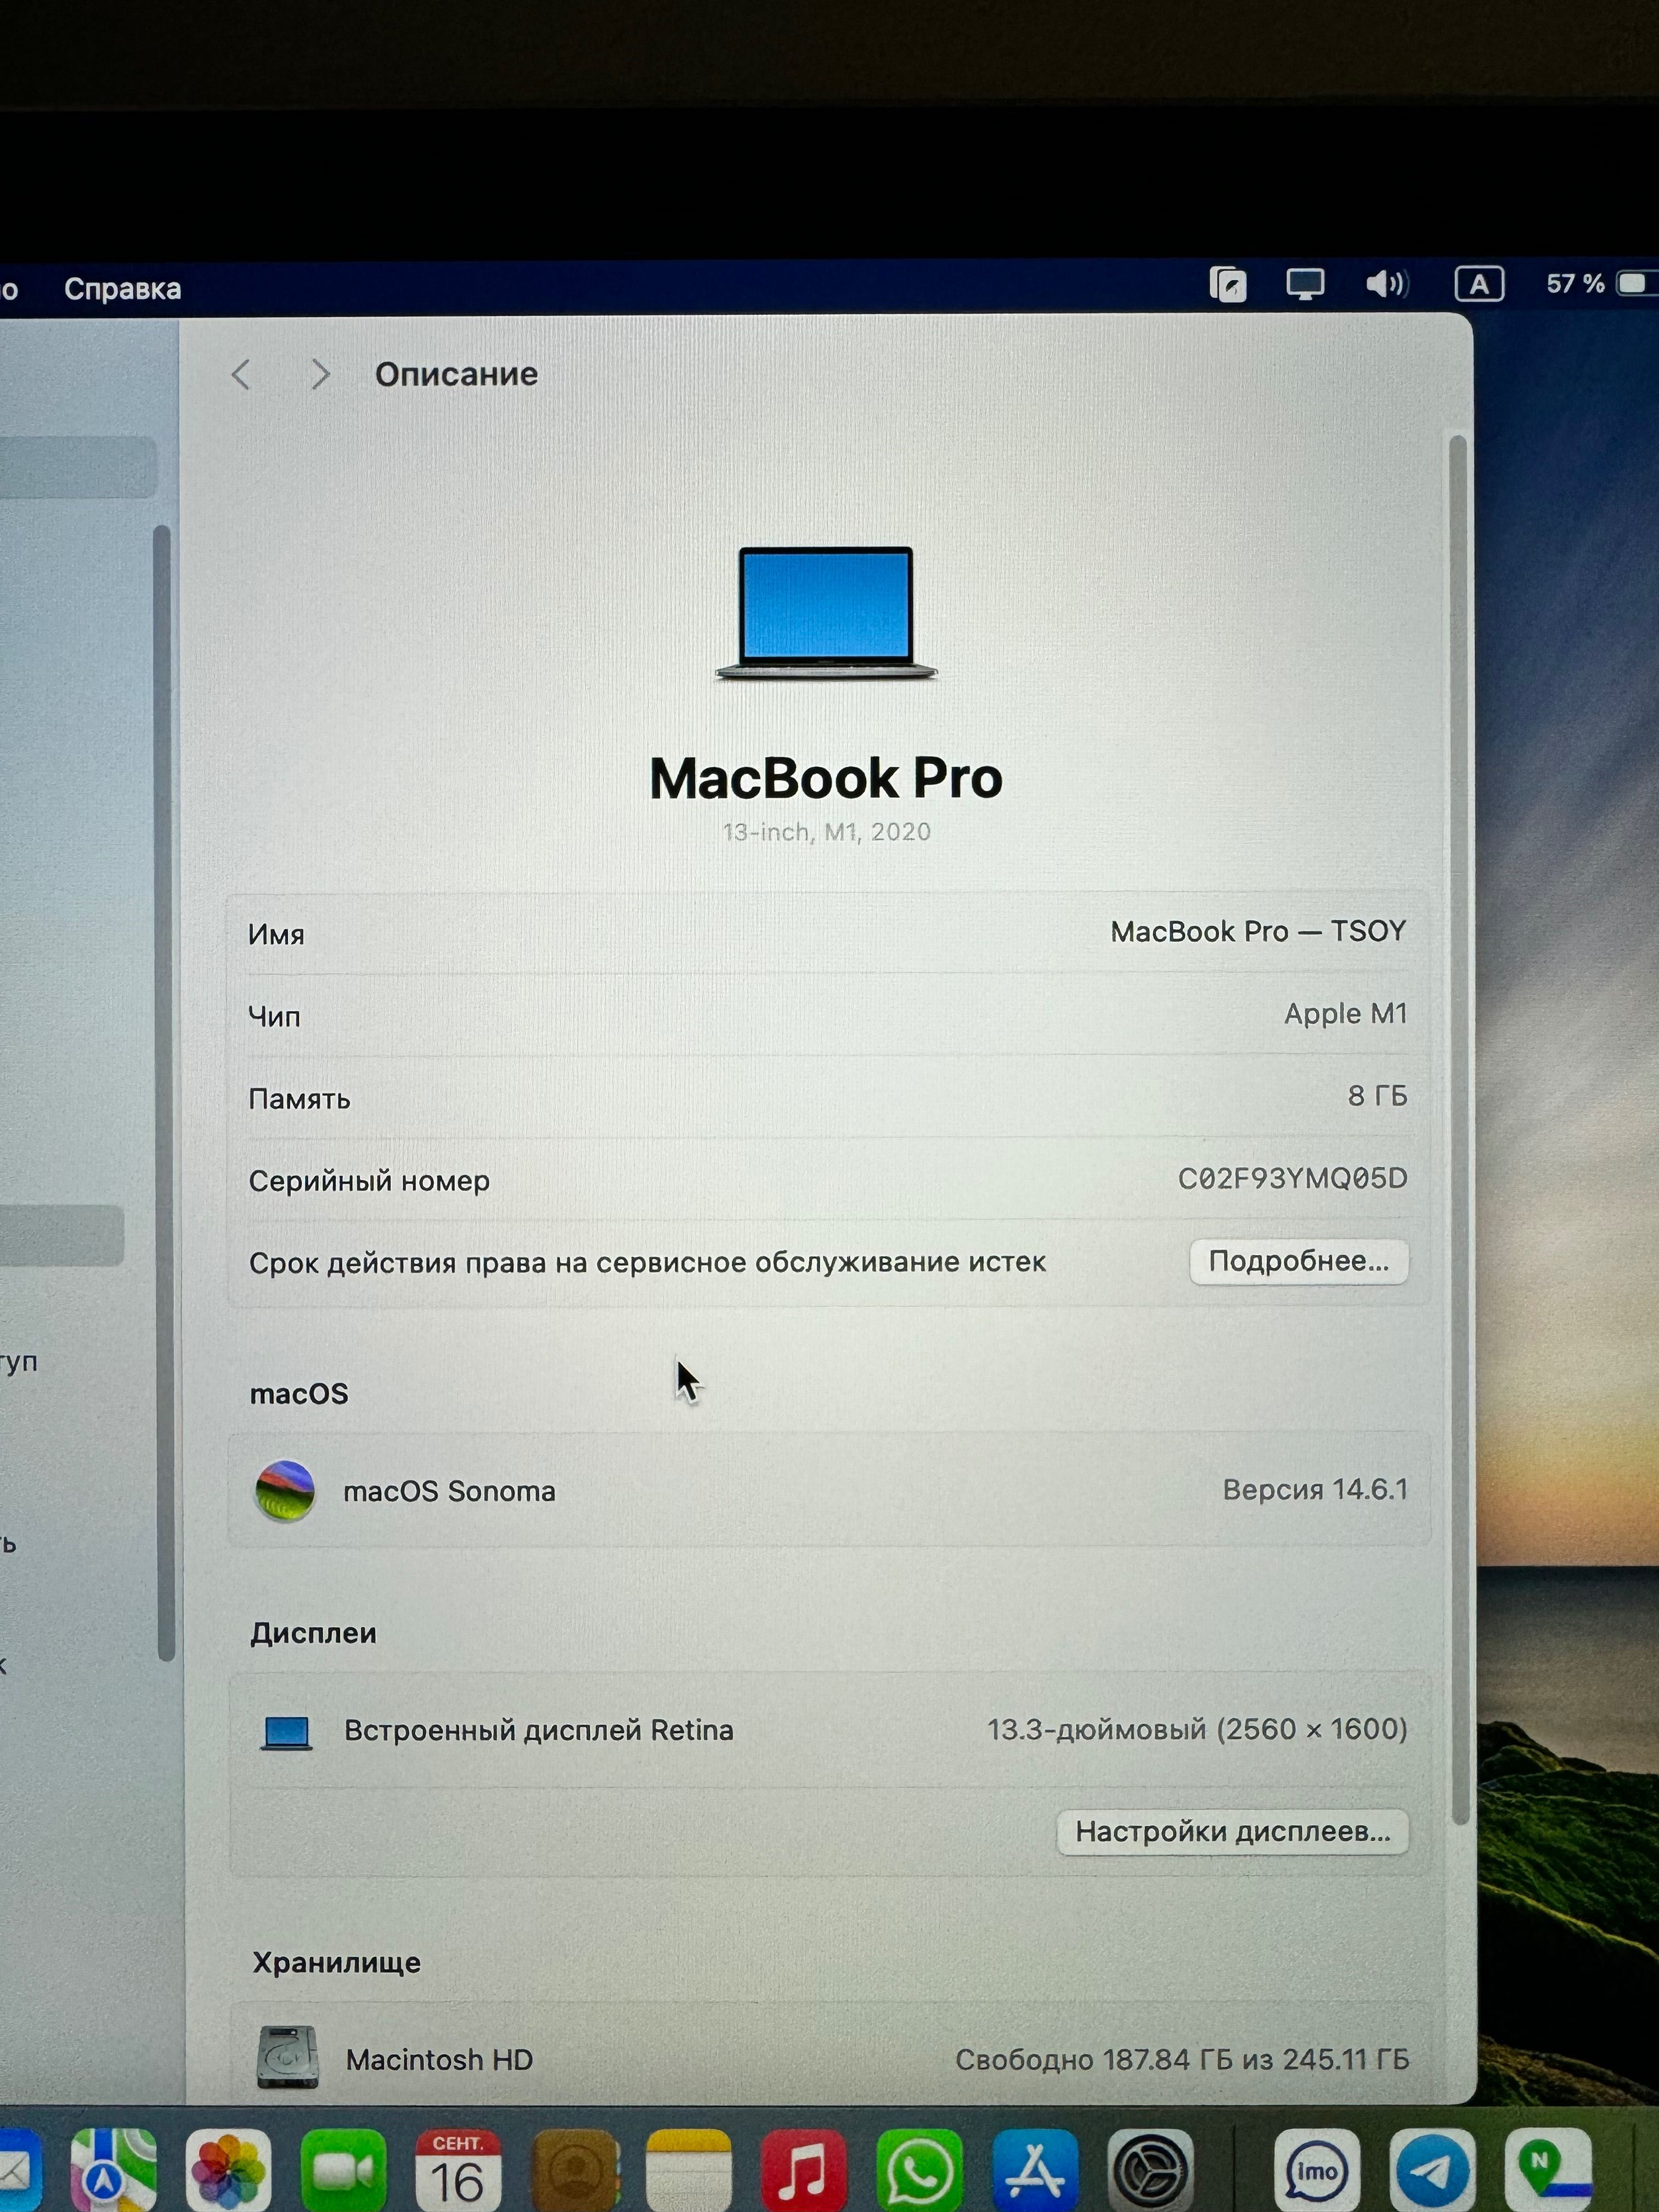
Task: Click Встроенный дисплей Retina row label
Action: tap(539, 1731)
